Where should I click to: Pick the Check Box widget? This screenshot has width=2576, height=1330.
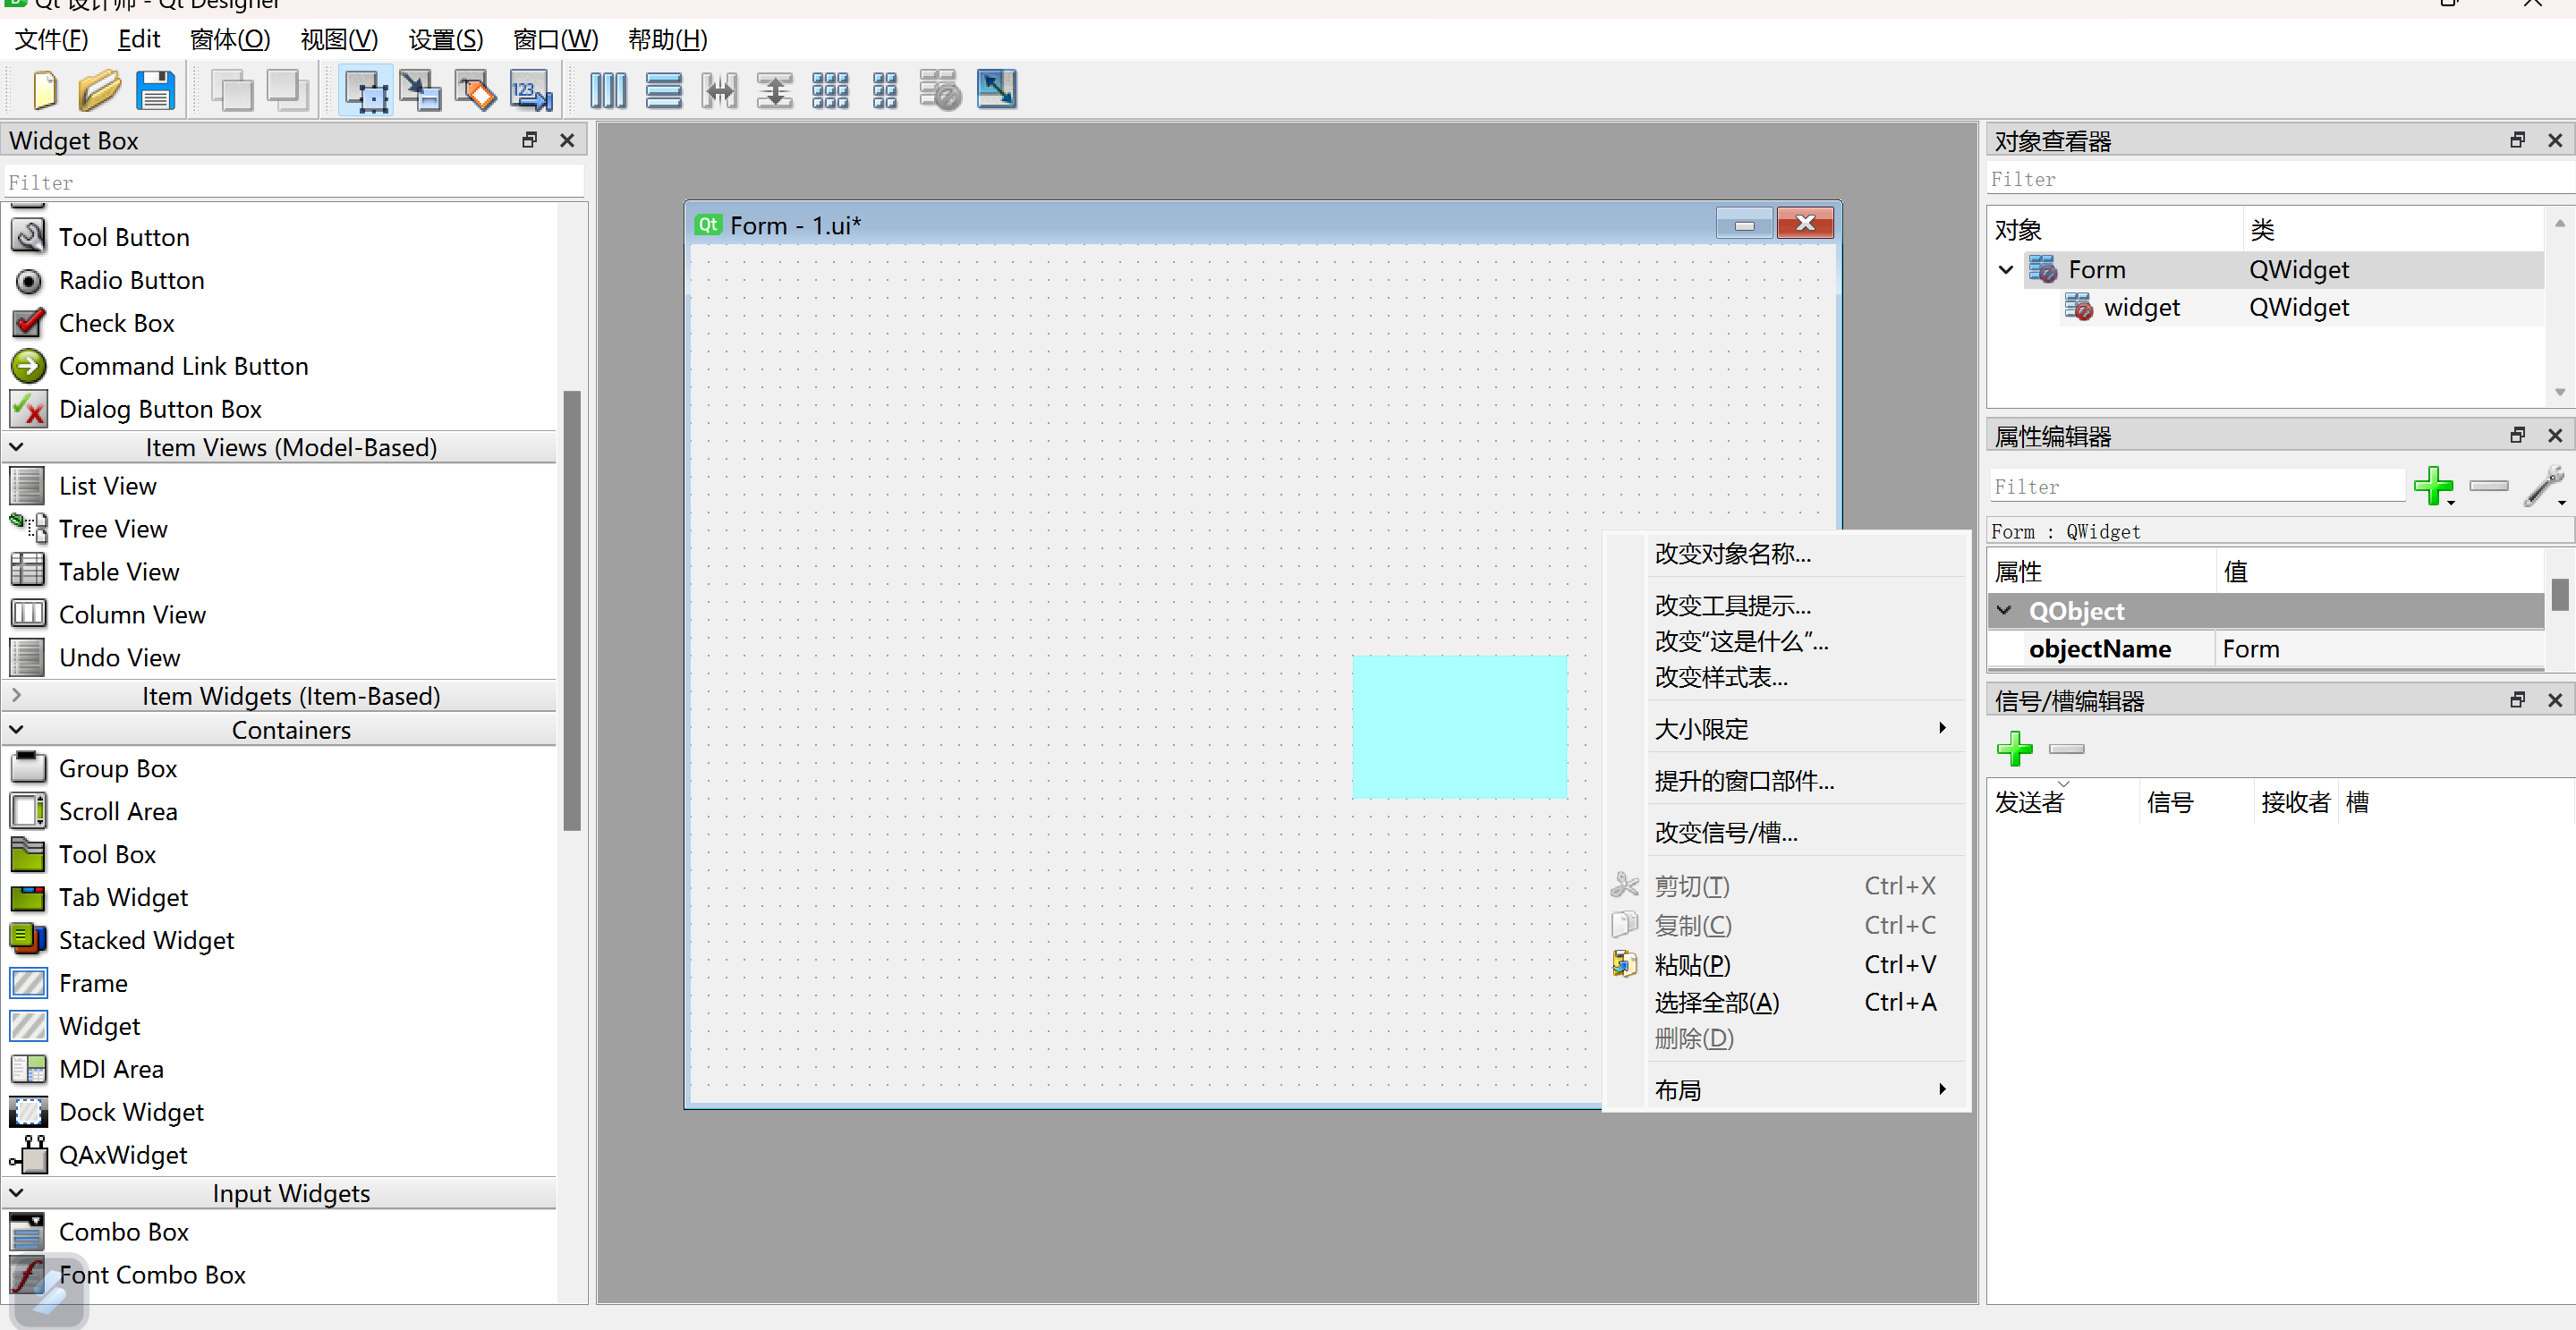coord(116,323)
